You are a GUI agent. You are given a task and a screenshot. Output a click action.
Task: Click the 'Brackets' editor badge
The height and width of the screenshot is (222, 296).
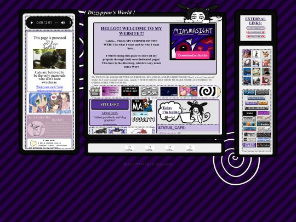coord(263,124)
